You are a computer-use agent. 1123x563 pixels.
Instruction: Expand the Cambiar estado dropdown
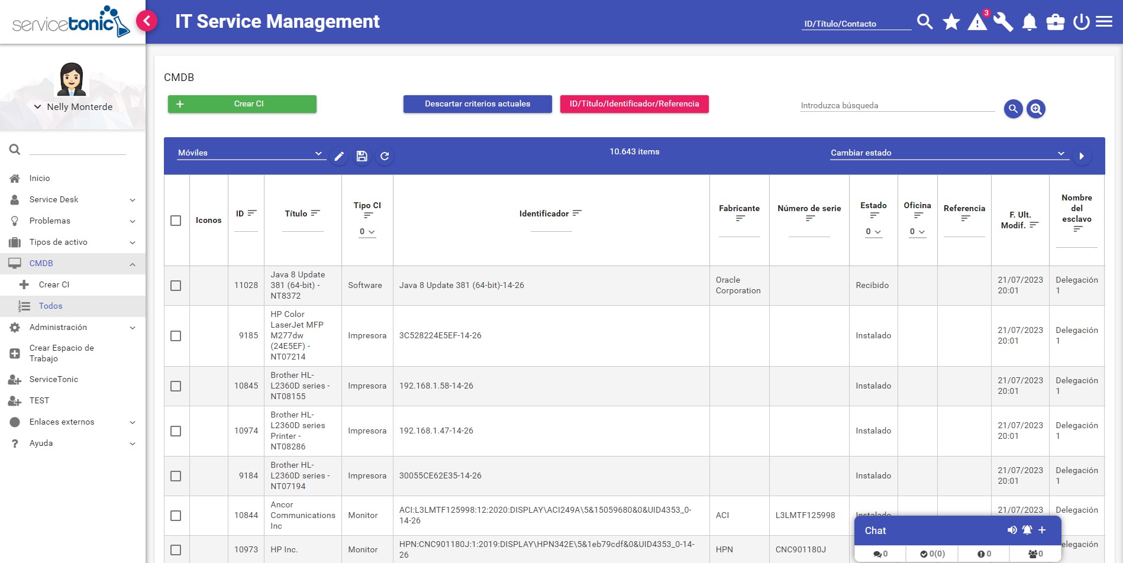[1061, 153]
